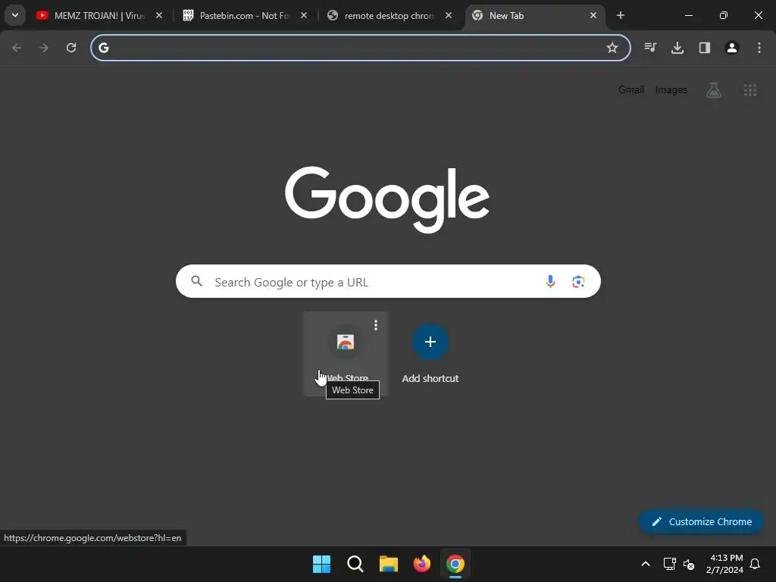Viewport: 776px width, 582px height.
Task: Click the Chrome taskbar icon
Action: 455,564
